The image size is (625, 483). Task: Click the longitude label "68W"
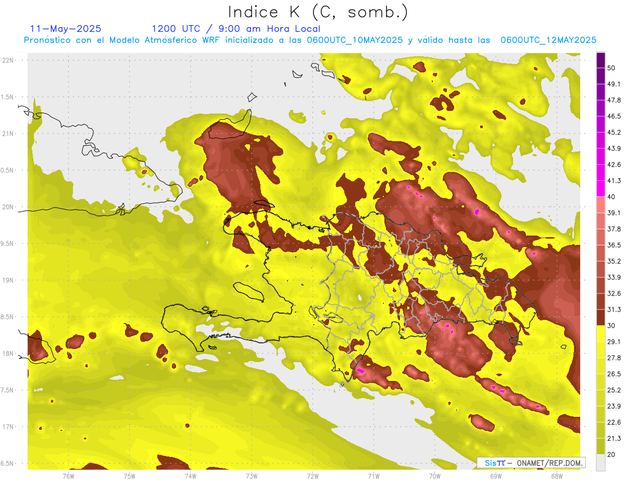pyautogui.click(x=557, y=476)
